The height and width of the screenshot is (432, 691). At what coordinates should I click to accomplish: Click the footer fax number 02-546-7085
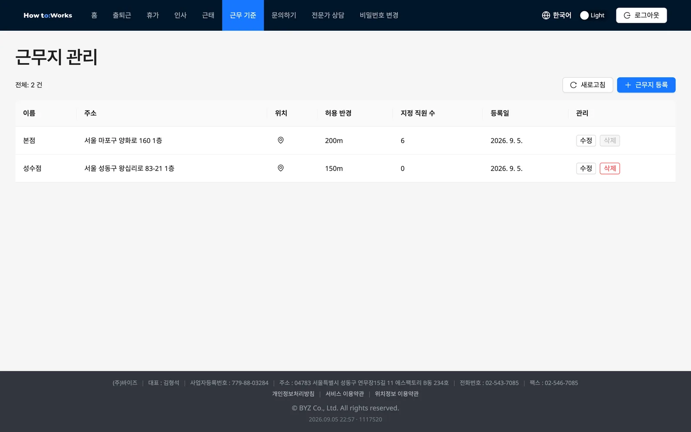561,383
